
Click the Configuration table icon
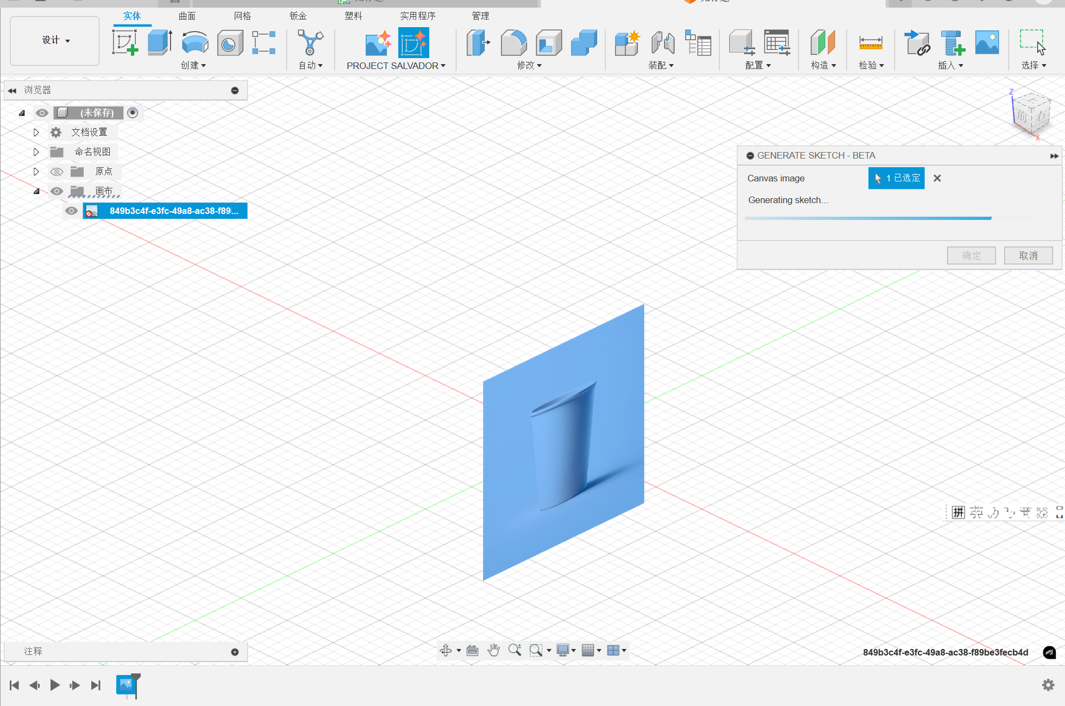777,42
